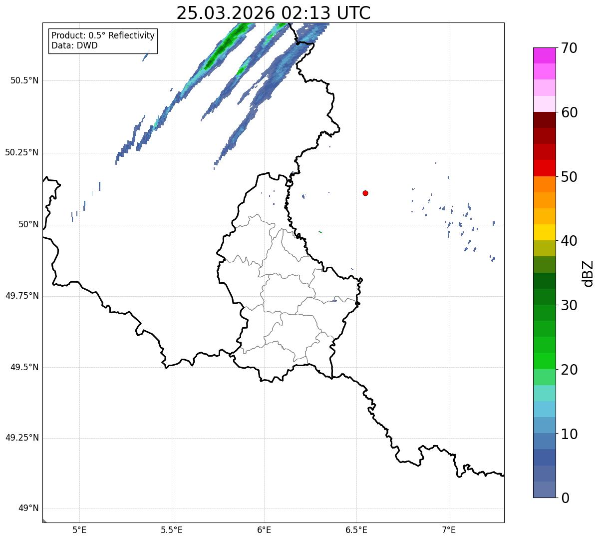Click the magenta top colorbar segment
The width and height of the screenshot is (600, 540).
[544, 55]
